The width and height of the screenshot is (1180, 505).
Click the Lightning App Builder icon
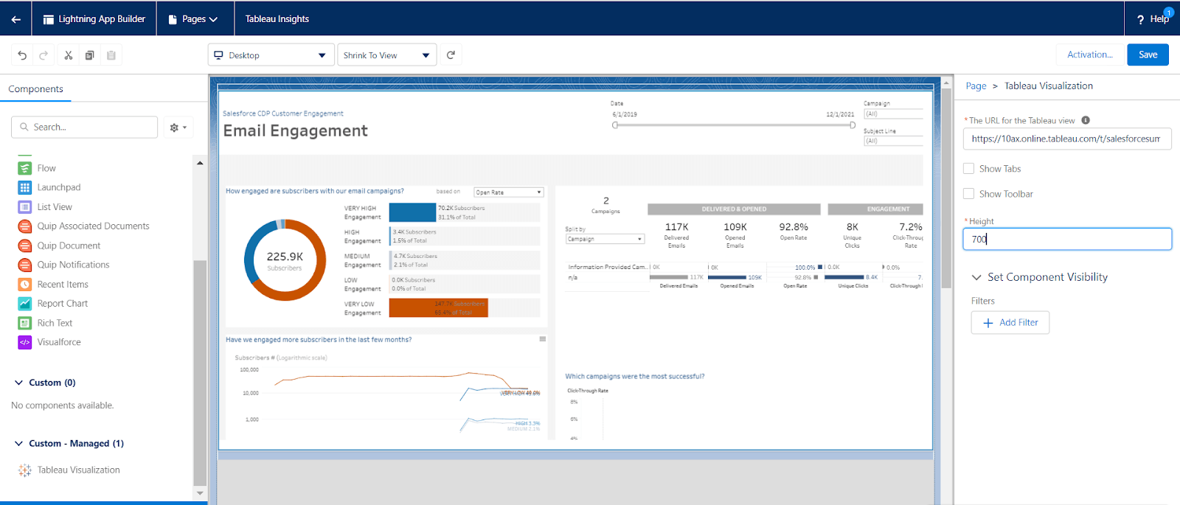coord(49,19)
